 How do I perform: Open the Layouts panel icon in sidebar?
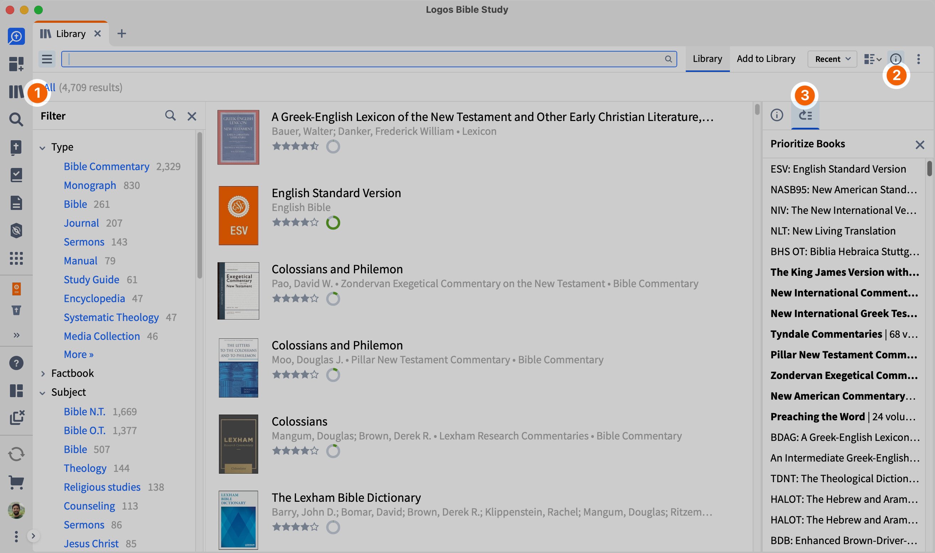pos(16,390)
